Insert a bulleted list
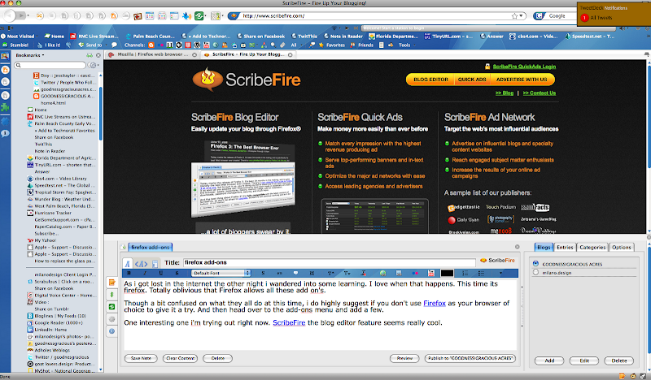This screenshot has height=380, width=651. [481, 273]
